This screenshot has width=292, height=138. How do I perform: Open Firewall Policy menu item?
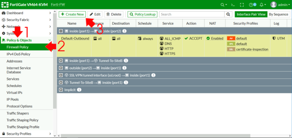coord(27,47)
